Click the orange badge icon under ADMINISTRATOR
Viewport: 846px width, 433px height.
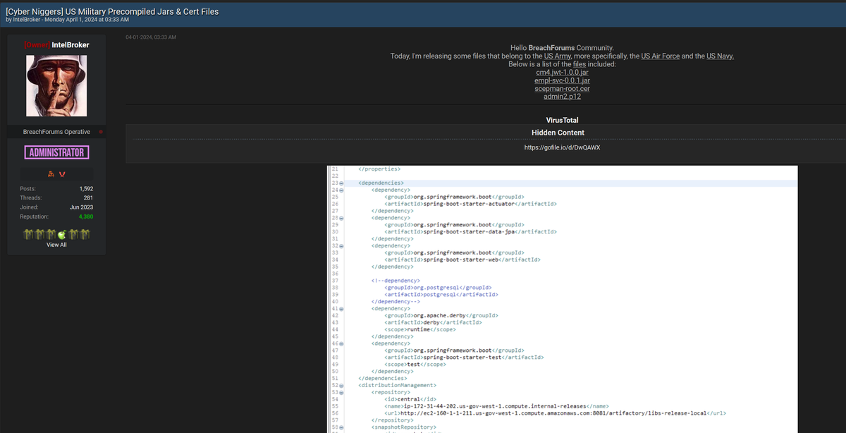point(51,173)
